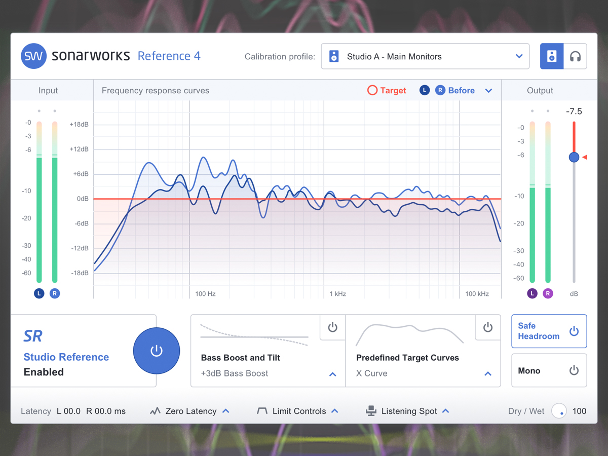The image size is (608, 456).
Task: Toggle Bass Boost and Tilt power button
Action: (333, 327)
